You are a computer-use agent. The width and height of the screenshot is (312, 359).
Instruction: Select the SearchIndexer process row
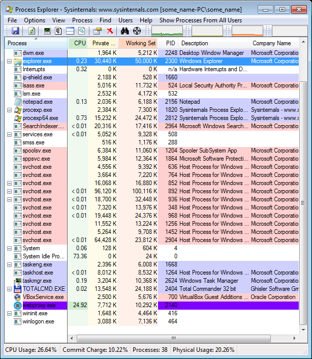pos(151,127)
